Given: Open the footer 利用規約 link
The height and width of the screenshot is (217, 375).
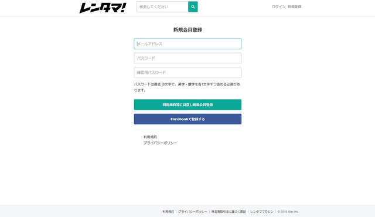Looking at the screenshot, I should pos(168,212).
